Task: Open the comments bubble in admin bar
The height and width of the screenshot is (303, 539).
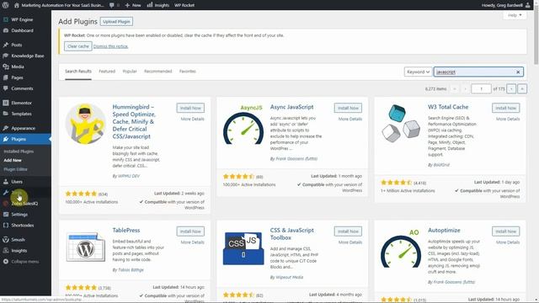Action: tap(112, 5)
